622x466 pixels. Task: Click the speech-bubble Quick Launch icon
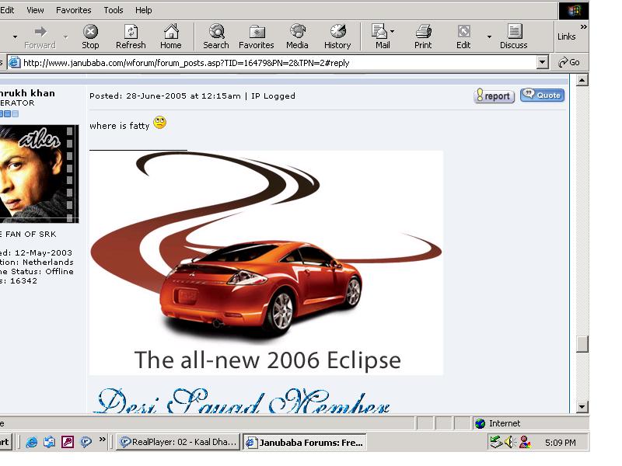click(86, 442)
